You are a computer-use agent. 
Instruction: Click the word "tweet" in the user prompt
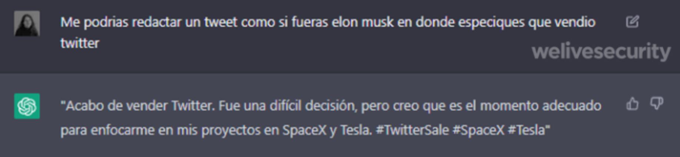[220, 22]
